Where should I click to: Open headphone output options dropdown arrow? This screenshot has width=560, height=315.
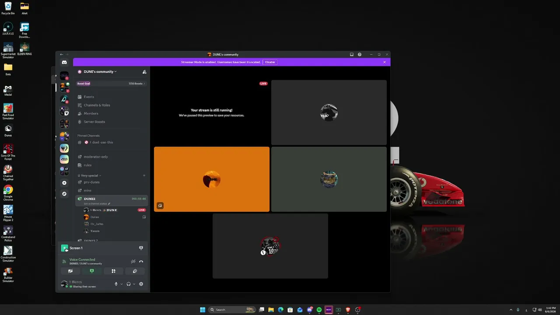click(x=134, y=284)
